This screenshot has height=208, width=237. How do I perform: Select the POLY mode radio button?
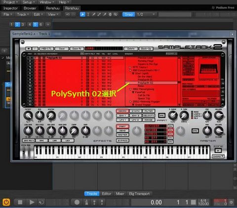coord(192,118)
